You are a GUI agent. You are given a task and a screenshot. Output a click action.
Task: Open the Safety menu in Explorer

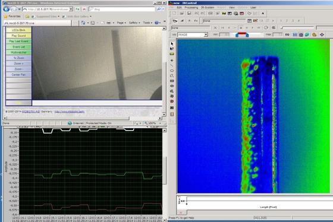point(134,23)
